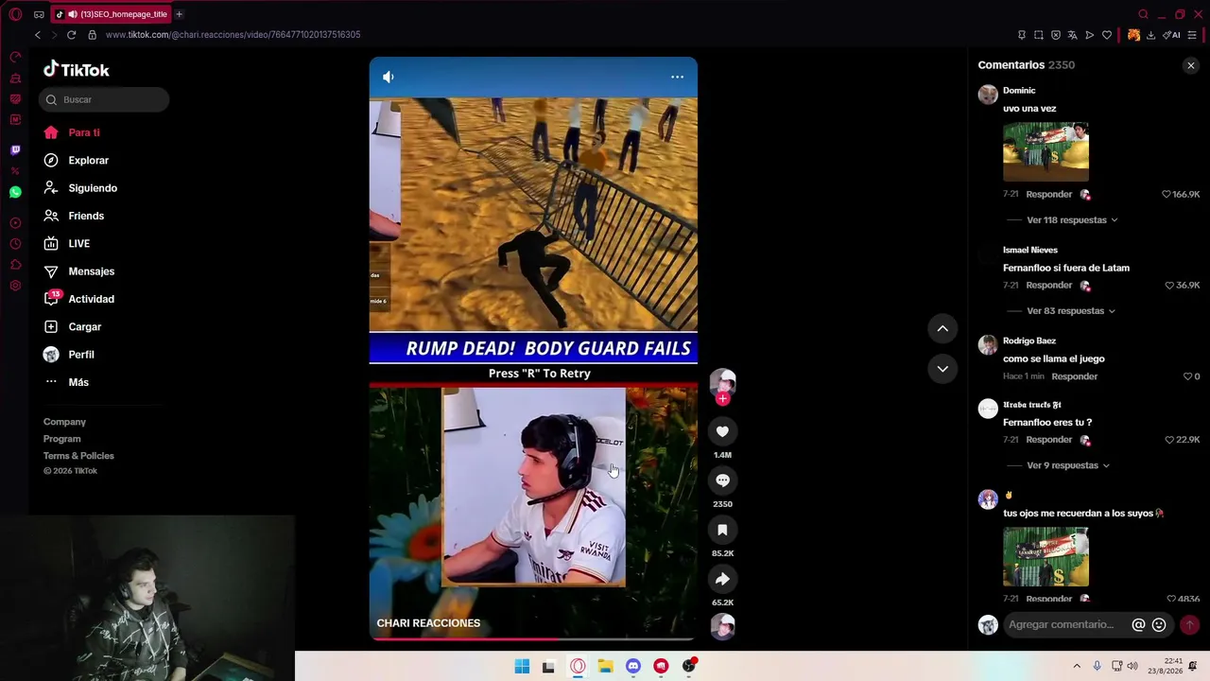
Task: Go back in browser history
Action: (37, 35)
